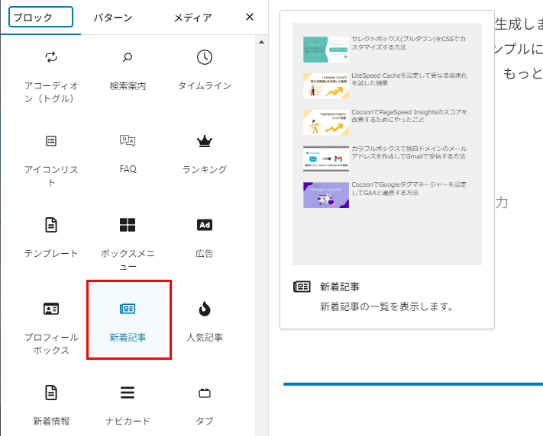This screenshot has width=543, height=436.
Task: Insert the Icon List (アイコンリスト) block
Action: (x=51, y=156)
